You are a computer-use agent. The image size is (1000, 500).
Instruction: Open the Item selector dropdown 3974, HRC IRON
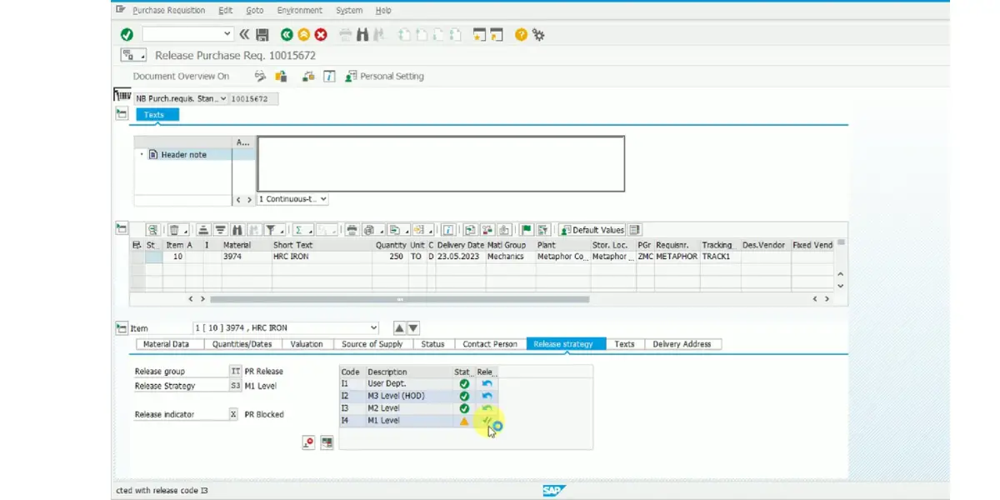373,328
